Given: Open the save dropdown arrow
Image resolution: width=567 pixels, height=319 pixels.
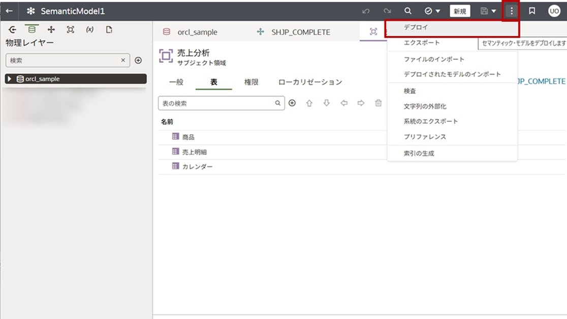Looking at the screenshot, I should (494, 11).
